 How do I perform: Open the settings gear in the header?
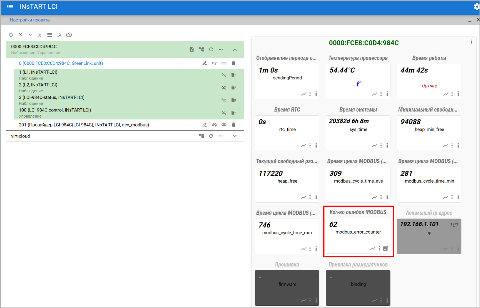[x=476, y=7]
